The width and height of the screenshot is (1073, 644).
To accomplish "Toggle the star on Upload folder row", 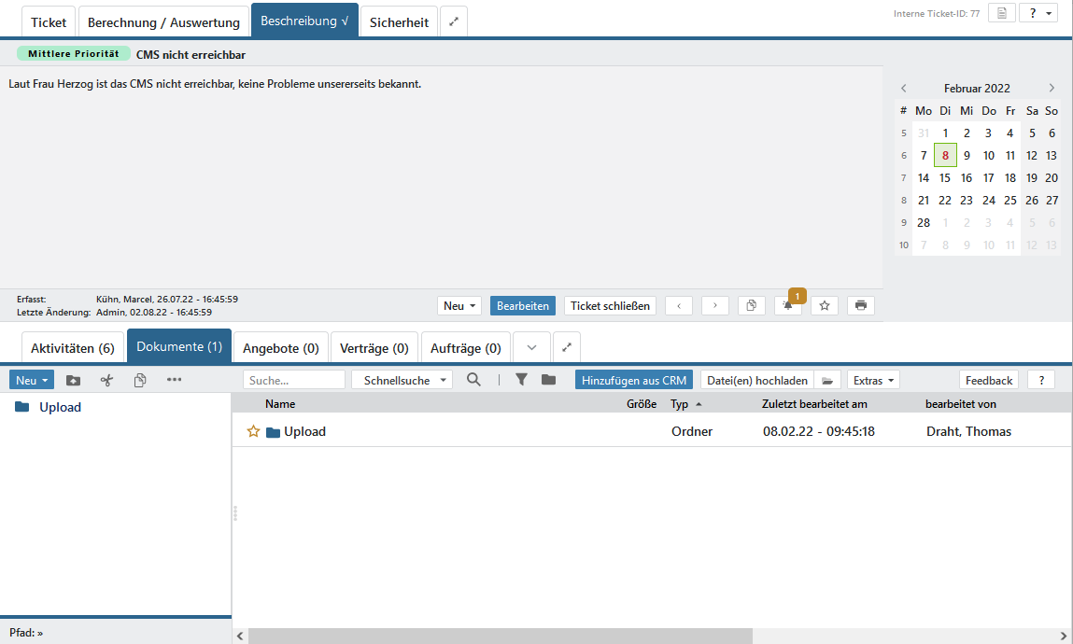I will 252,431.
